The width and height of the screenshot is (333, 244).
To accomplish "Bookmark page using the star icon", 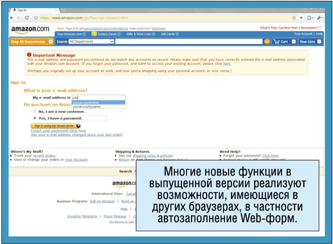I will (x=36, y=18).
